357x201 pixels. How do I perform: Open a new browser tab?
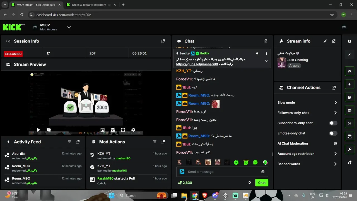123,5
